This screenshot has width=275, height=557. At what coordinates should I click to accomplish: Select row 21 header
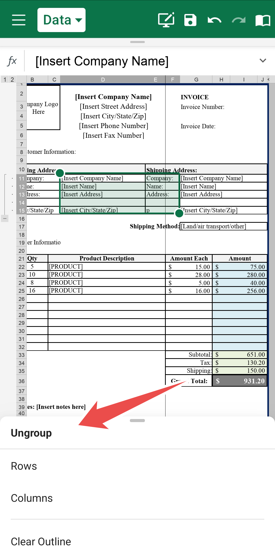pyautogui.click(x=21, y=259)
